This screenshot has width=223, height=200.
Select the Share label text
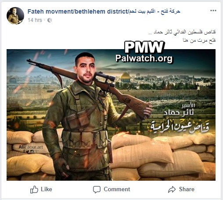click(x=187, y=189)
